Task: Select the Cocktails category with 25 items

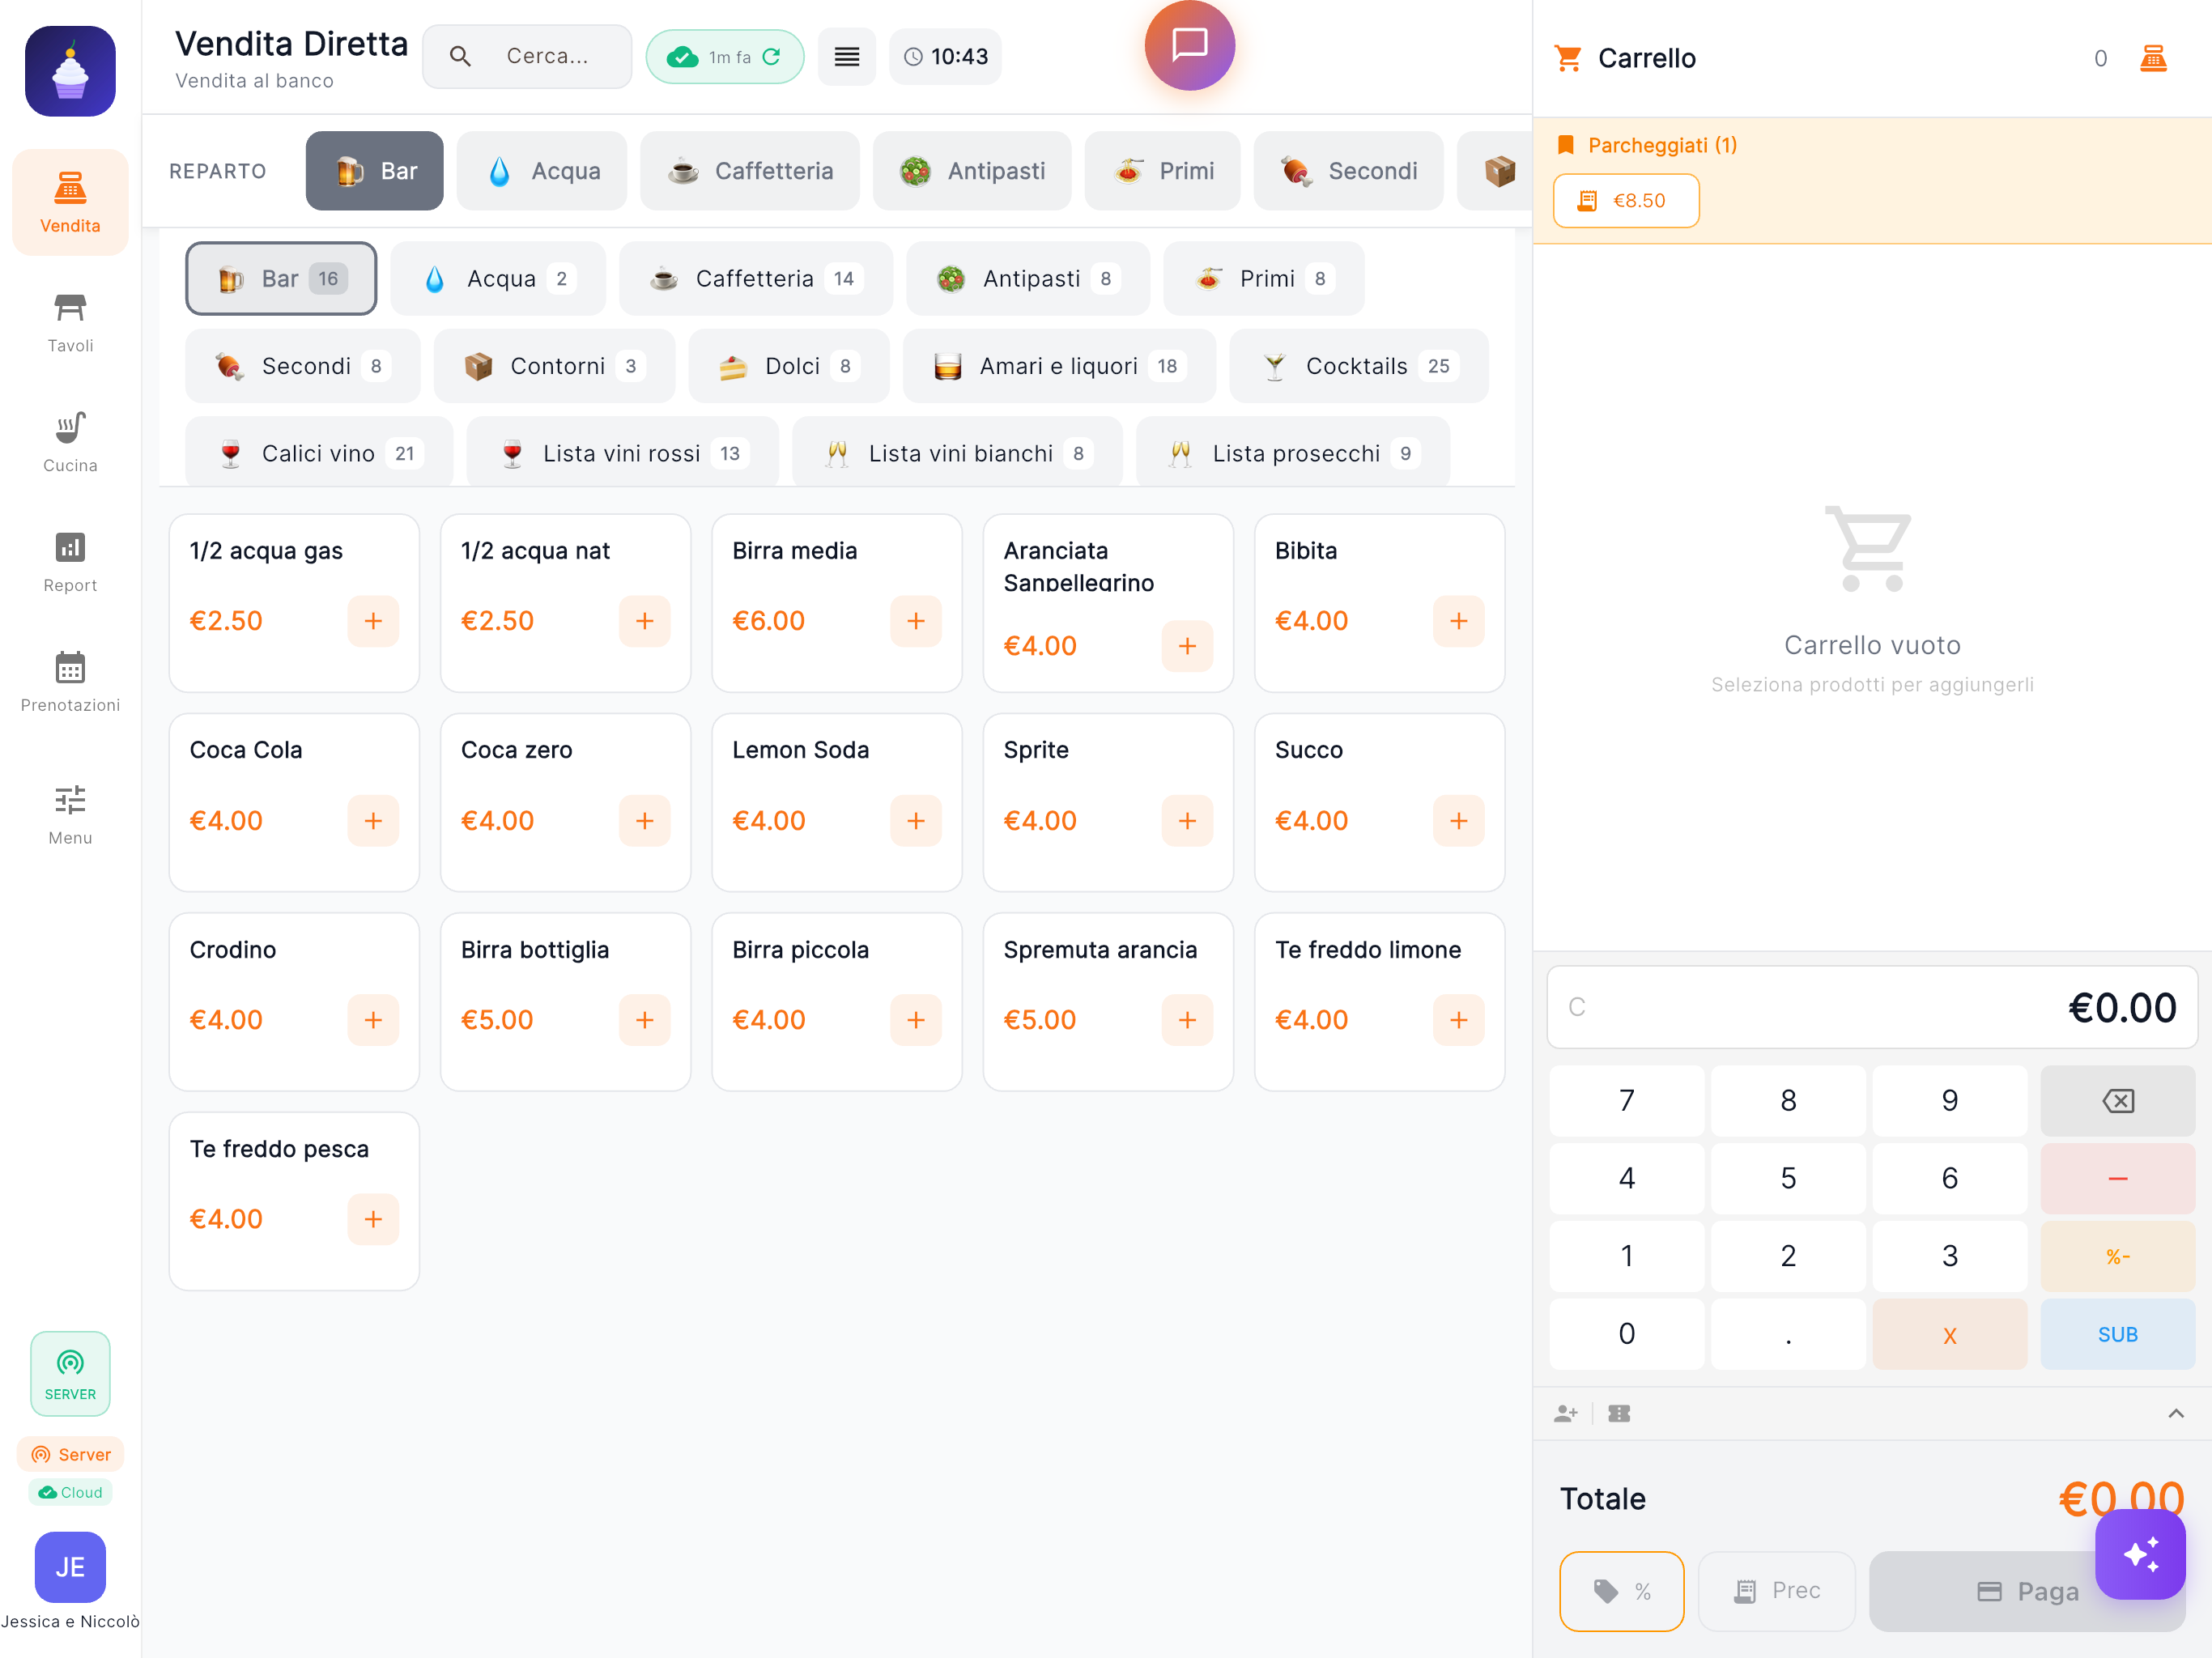Action: point(1358,366)
